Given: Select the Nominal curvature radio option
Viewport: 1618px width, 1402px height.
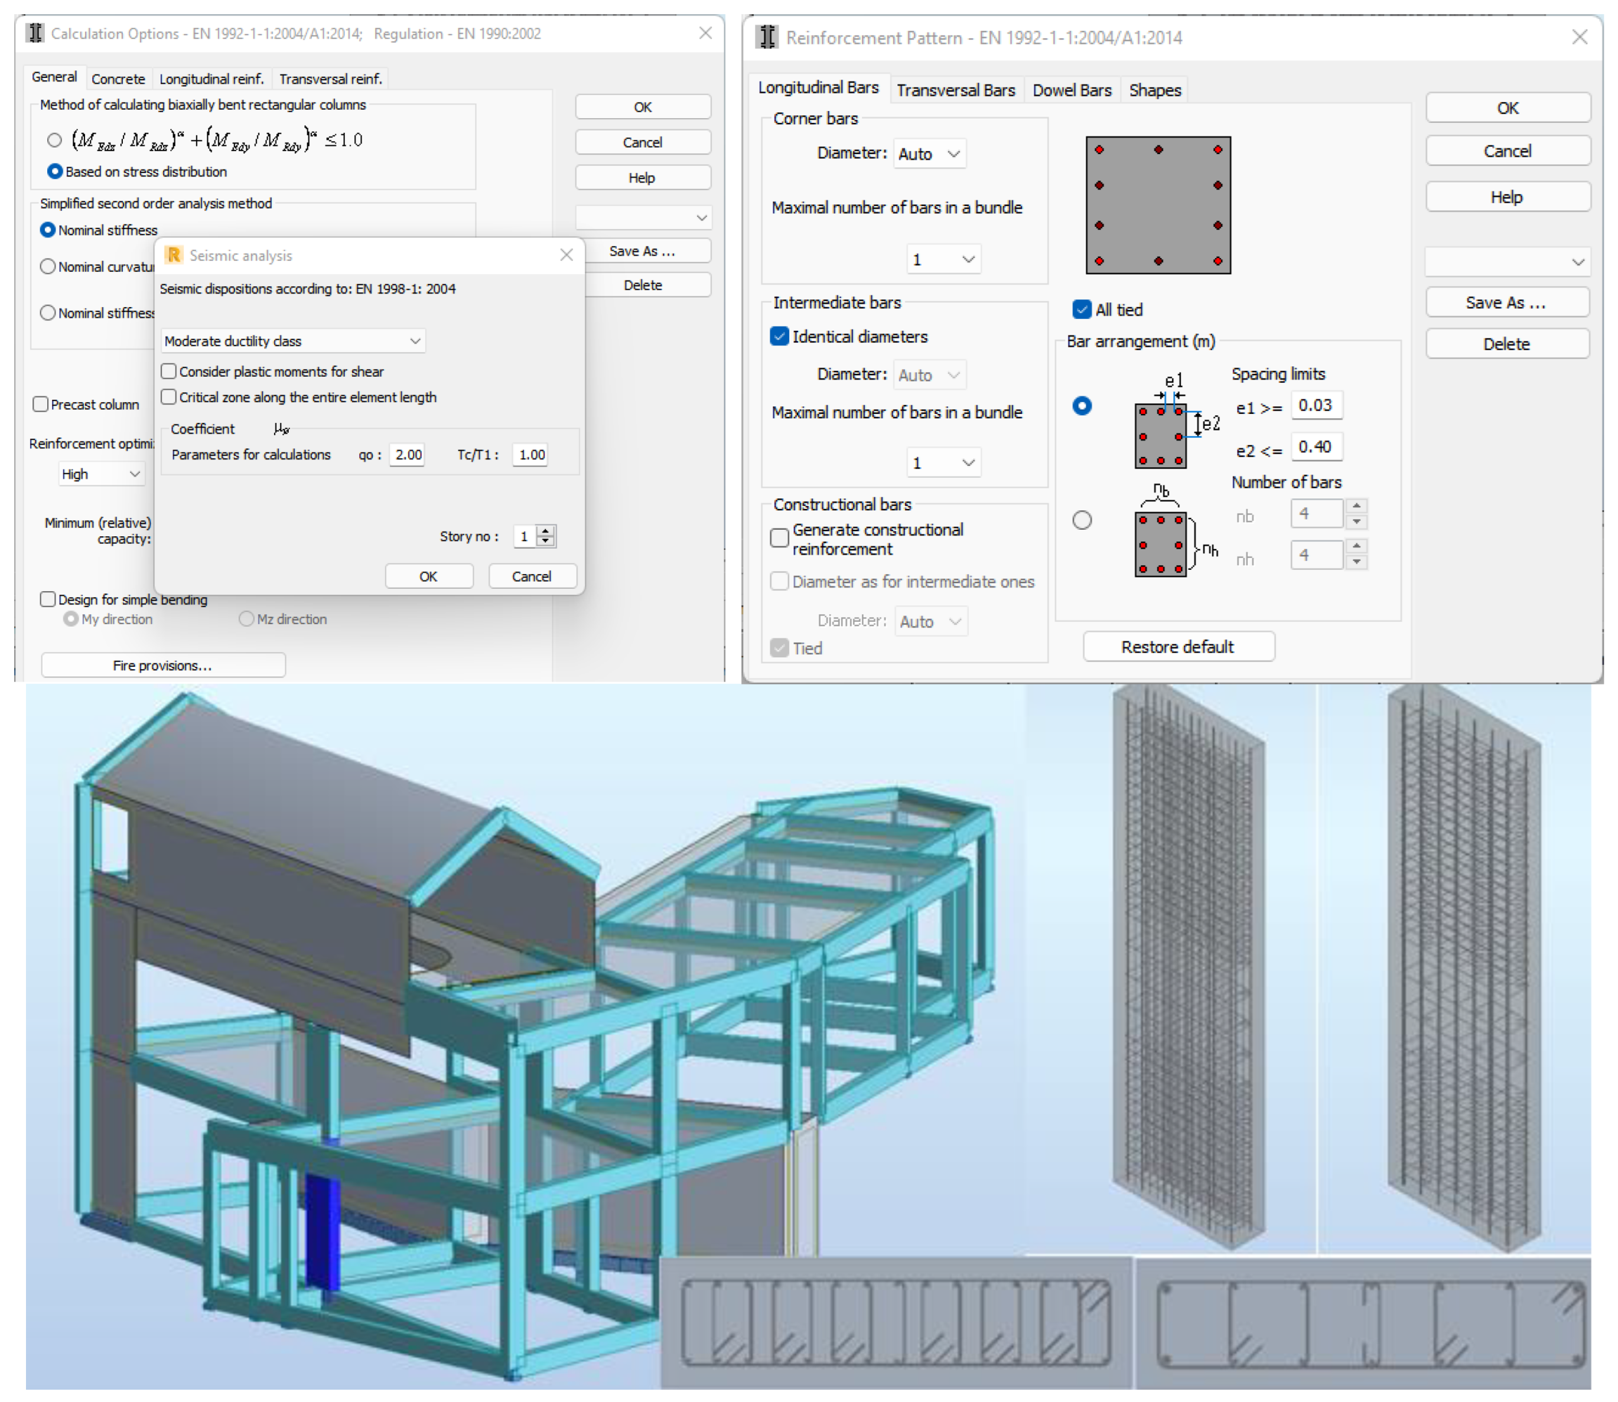Looking at the screenshot, I should click(x=48, y=266).
